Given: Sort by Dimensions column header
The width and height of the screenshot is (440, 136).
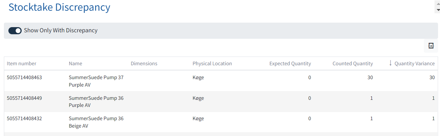Looking at the screenshot, I should click(x=144, y=64).
